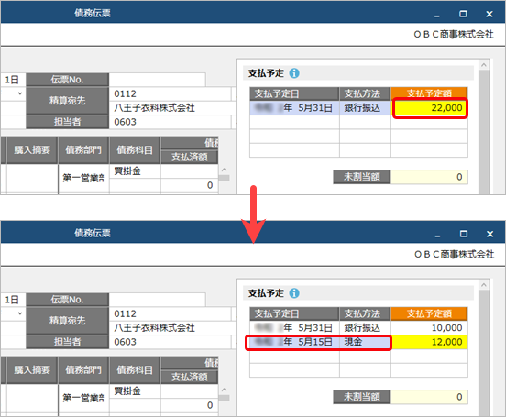Expand the dropdown arrow left of upper 精算宛先
Viewport: 506px width, 417px height.
coord(20,93)
